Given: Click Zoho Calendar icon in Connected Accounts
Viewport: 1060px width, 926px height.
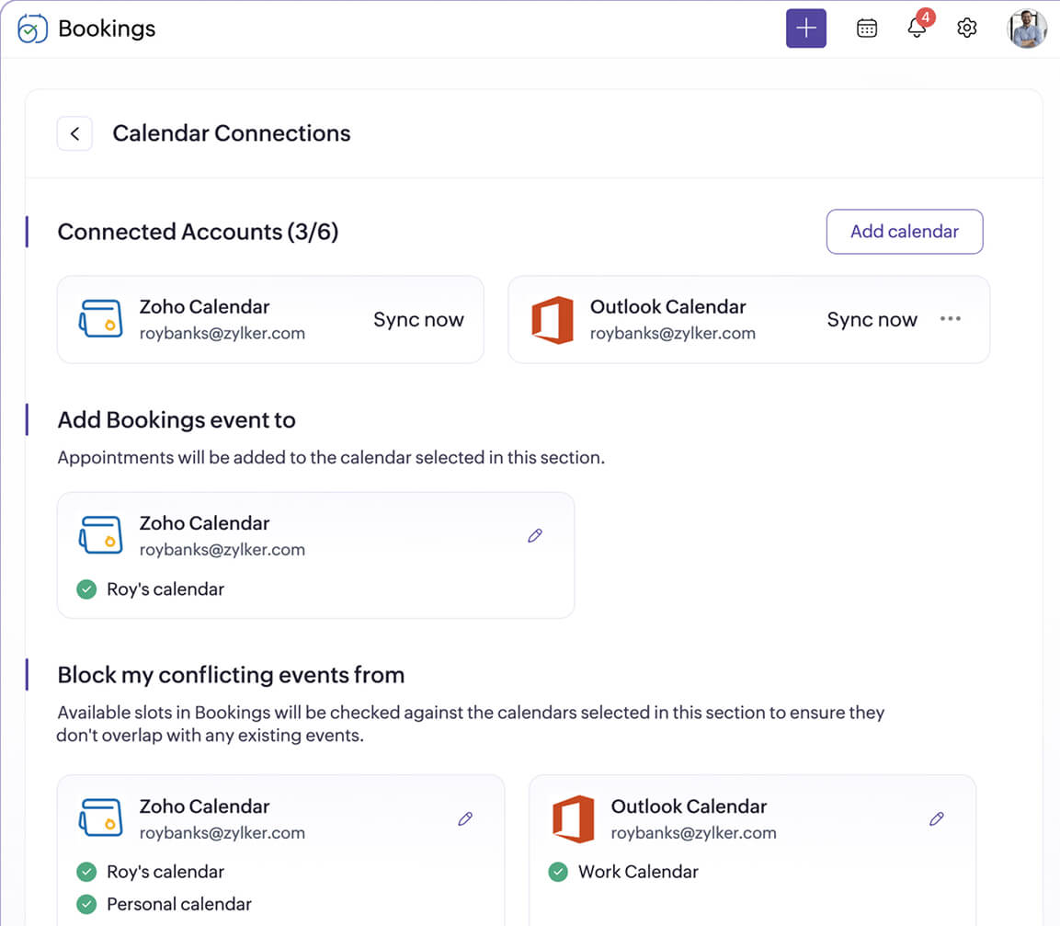Looking at the screenshot, I should point(101,318).
